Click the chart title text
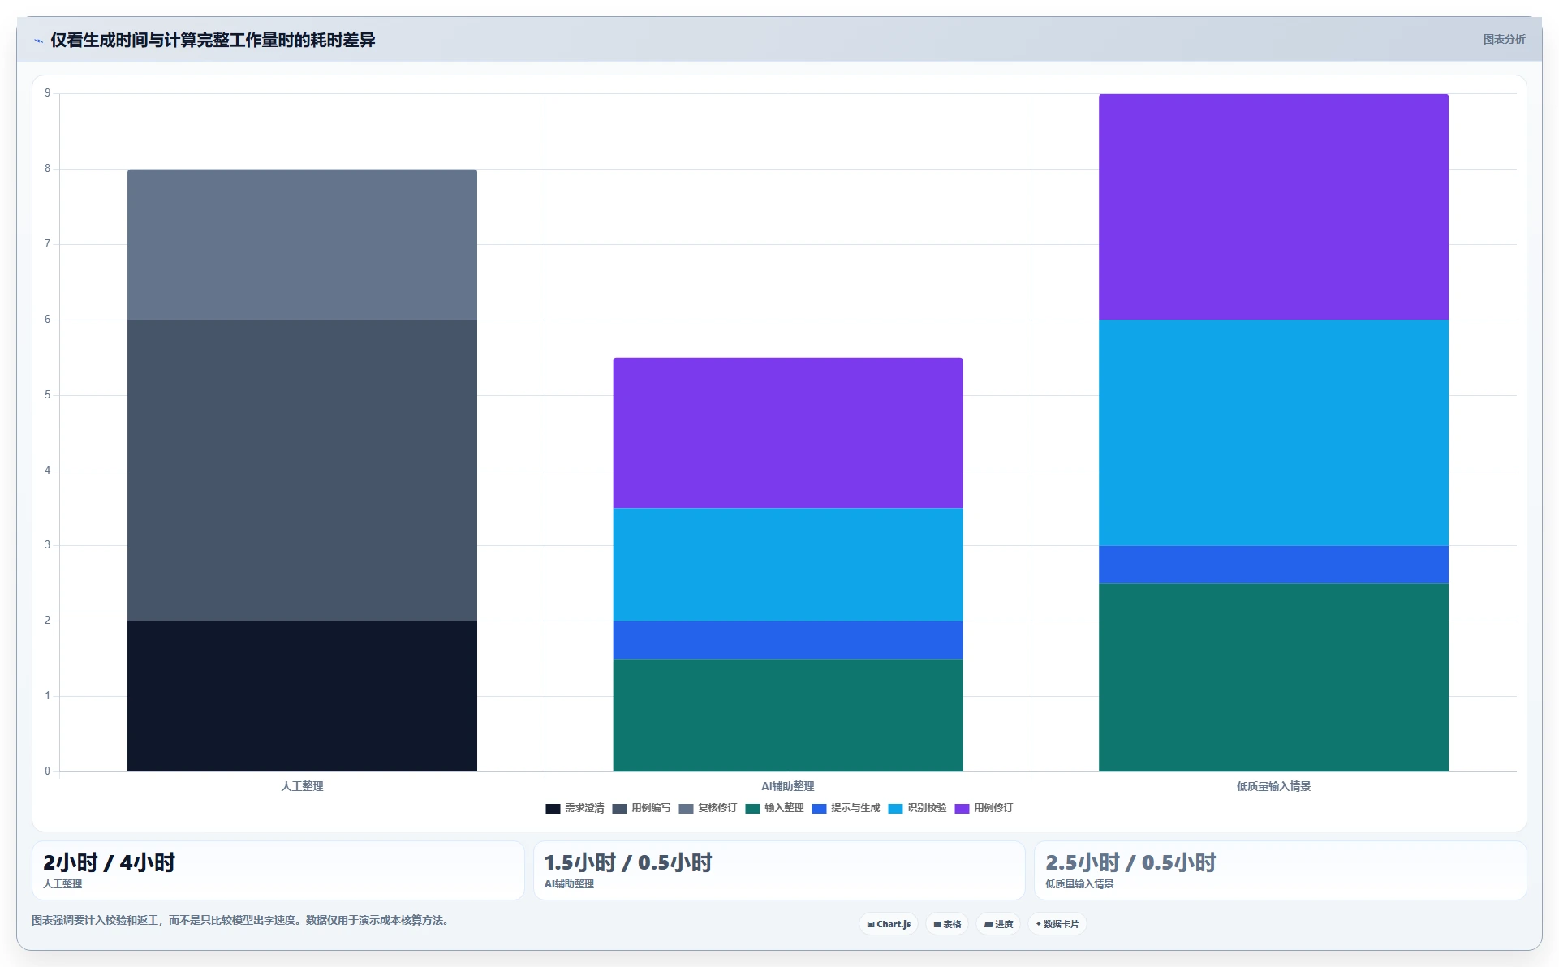The image size is (1559, 967). pyautogui.click(x=213, y=40)
